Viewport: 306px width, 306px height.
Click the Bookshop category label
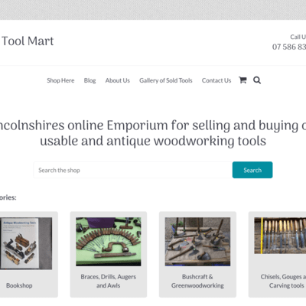coord(19,285)
